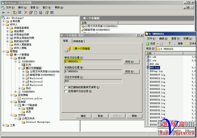The height and width of the screenshot is (138, 197).
Task: Enable zero out deleted database pages checkbox
Action: pyautogui.click(x=66, y=87)
